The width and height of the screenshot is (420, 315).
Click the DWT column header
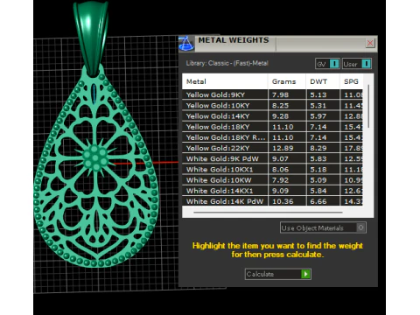(323, 81)
